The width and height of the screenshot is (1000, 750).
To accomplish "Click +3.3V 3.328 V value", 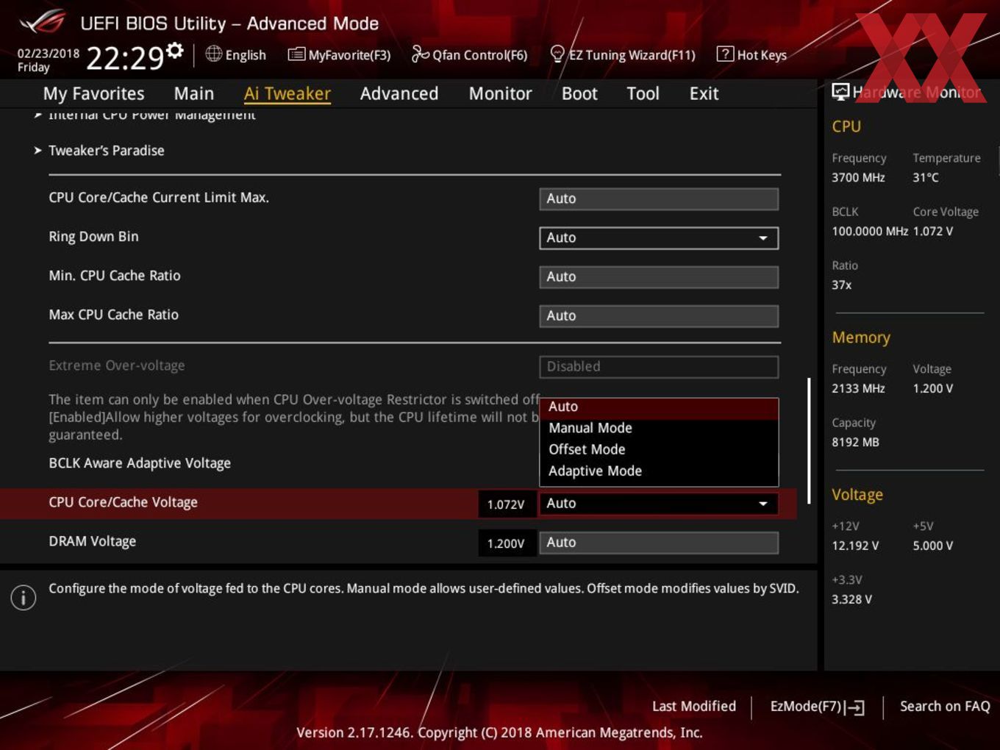I will tap(851, 599).
